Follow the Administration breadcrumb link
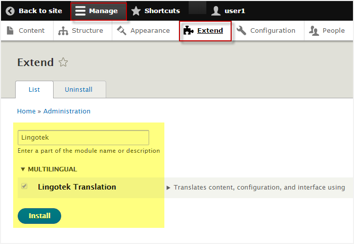 coord(67,111)
